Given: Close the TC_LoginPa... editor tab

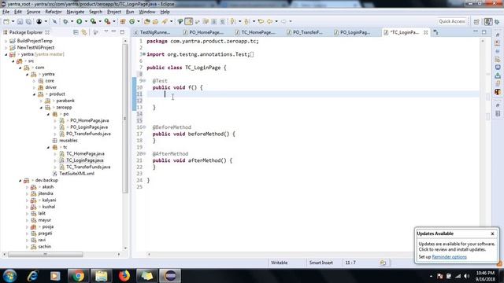Looking at the screenshot, I should tap(425, 32).
